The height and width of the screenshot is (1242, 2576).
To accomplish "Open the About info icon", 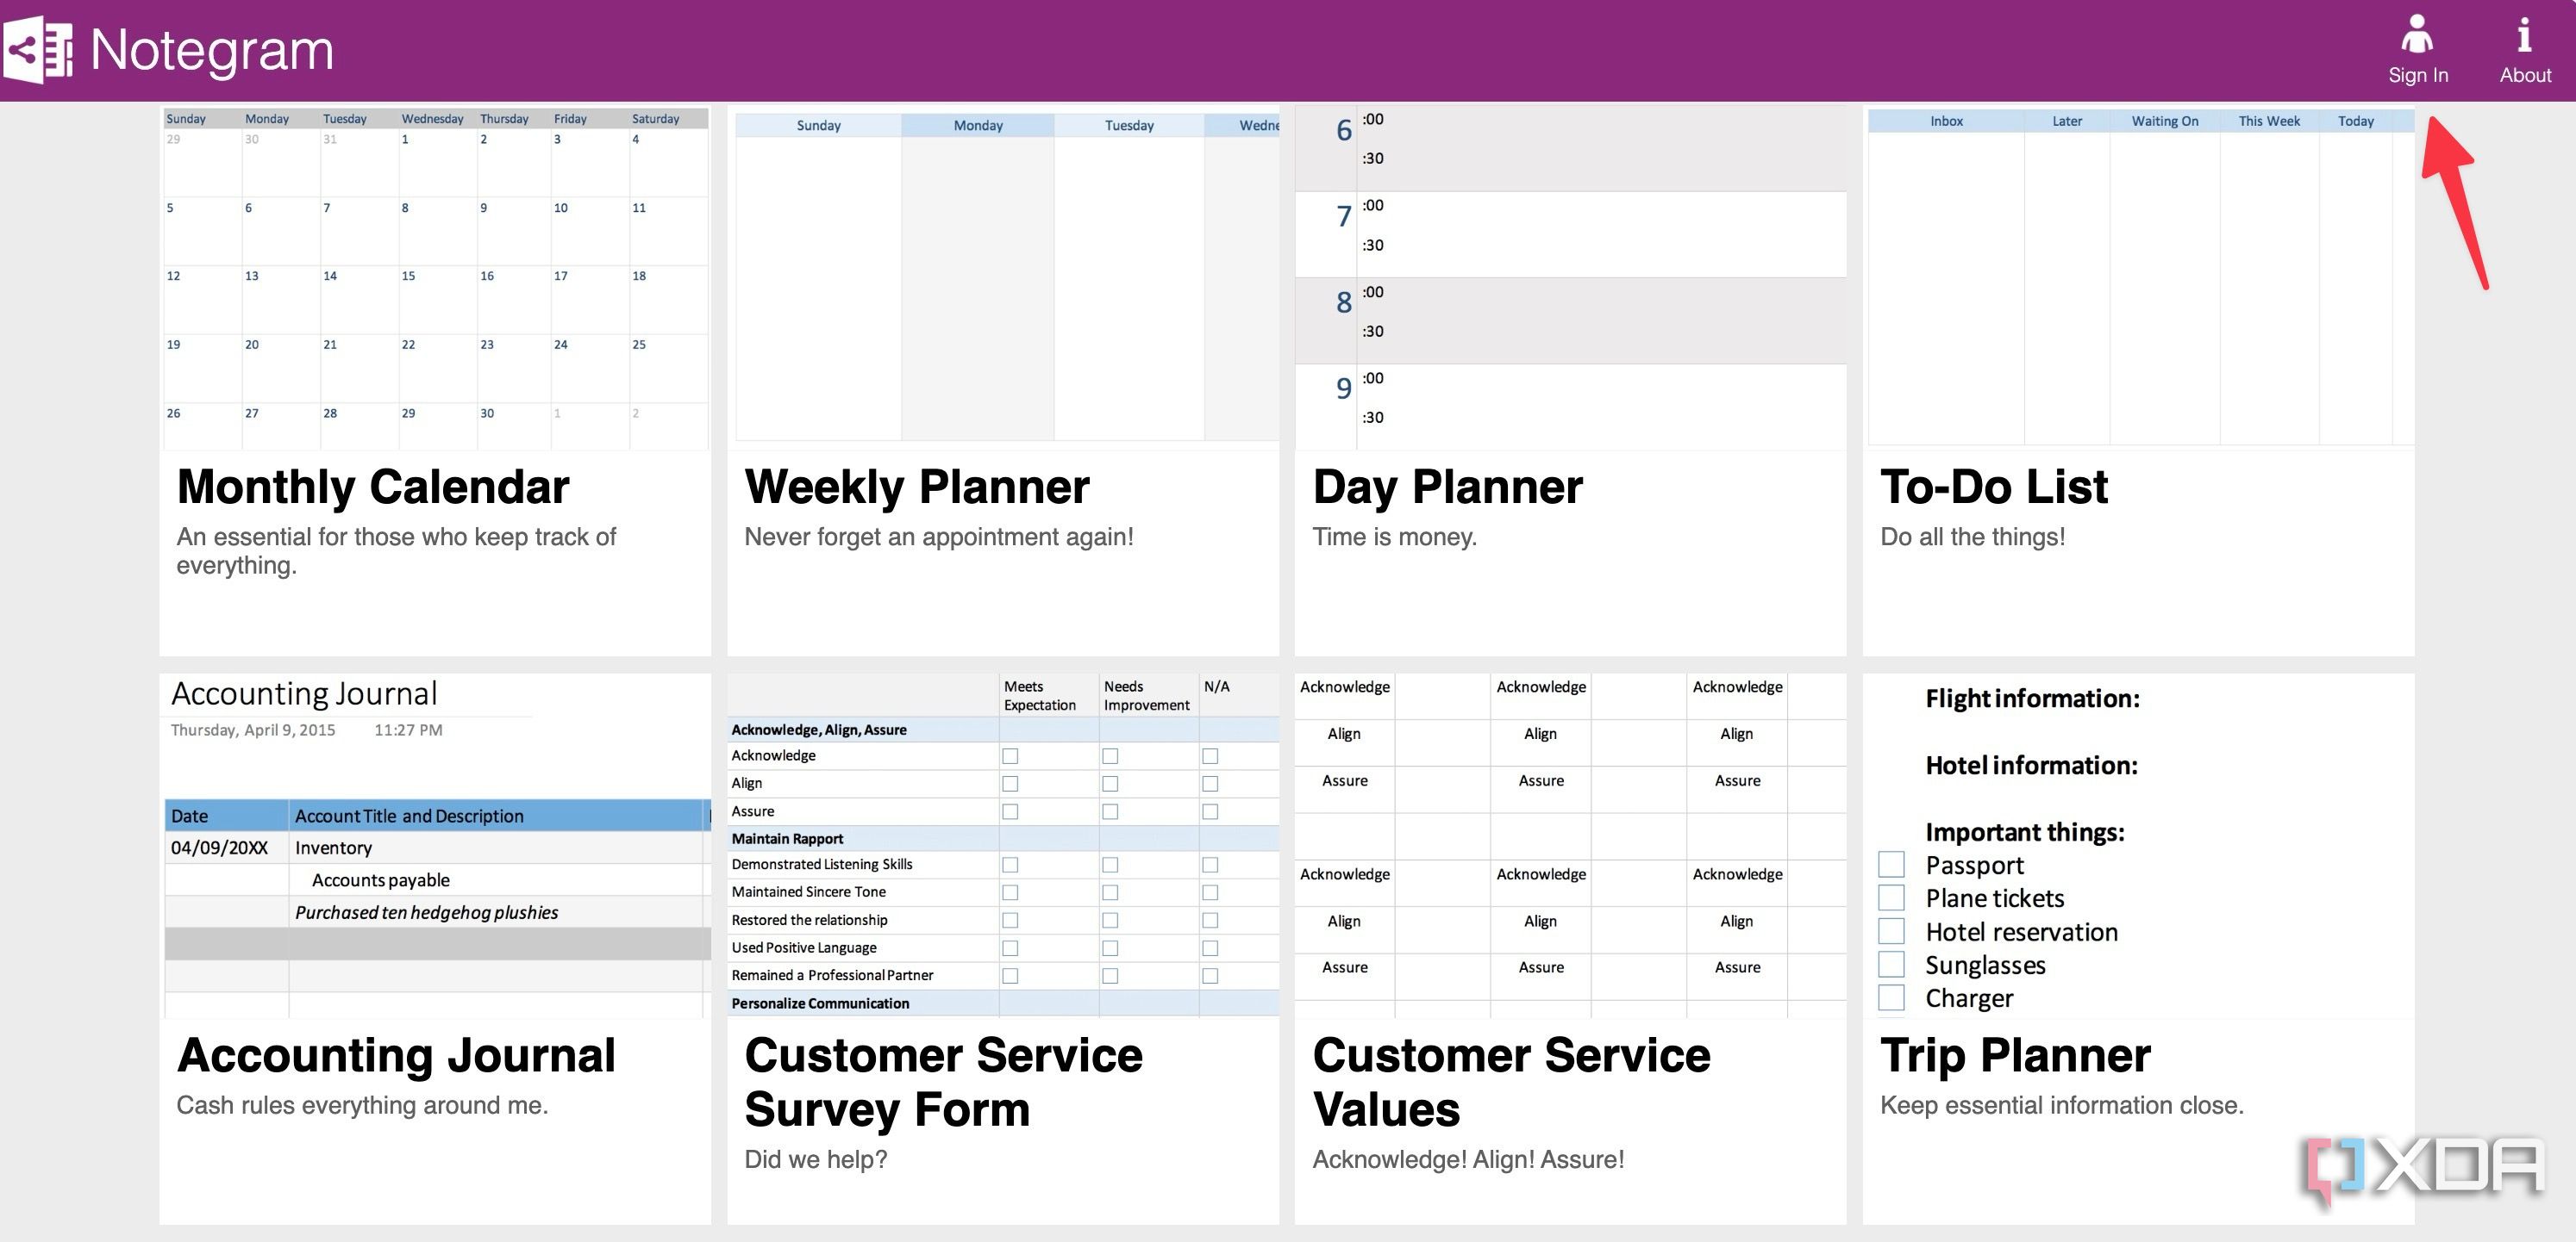I will (x=2524, y=36).
